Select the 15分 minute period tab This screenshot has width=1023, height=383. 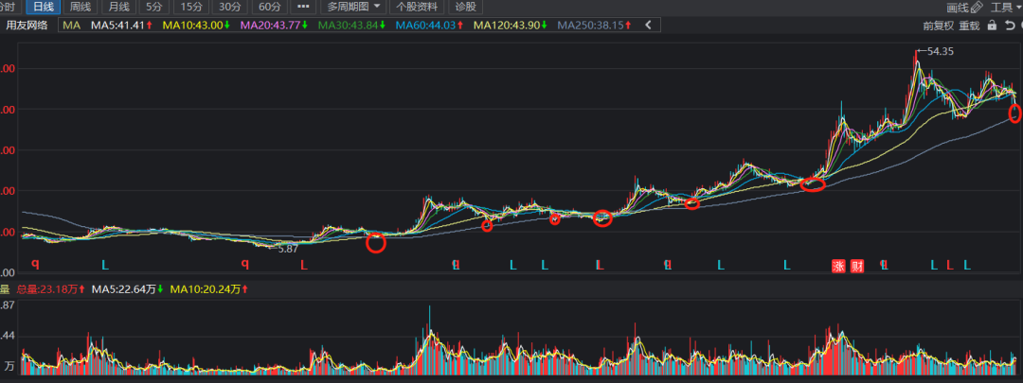(191, 8)
